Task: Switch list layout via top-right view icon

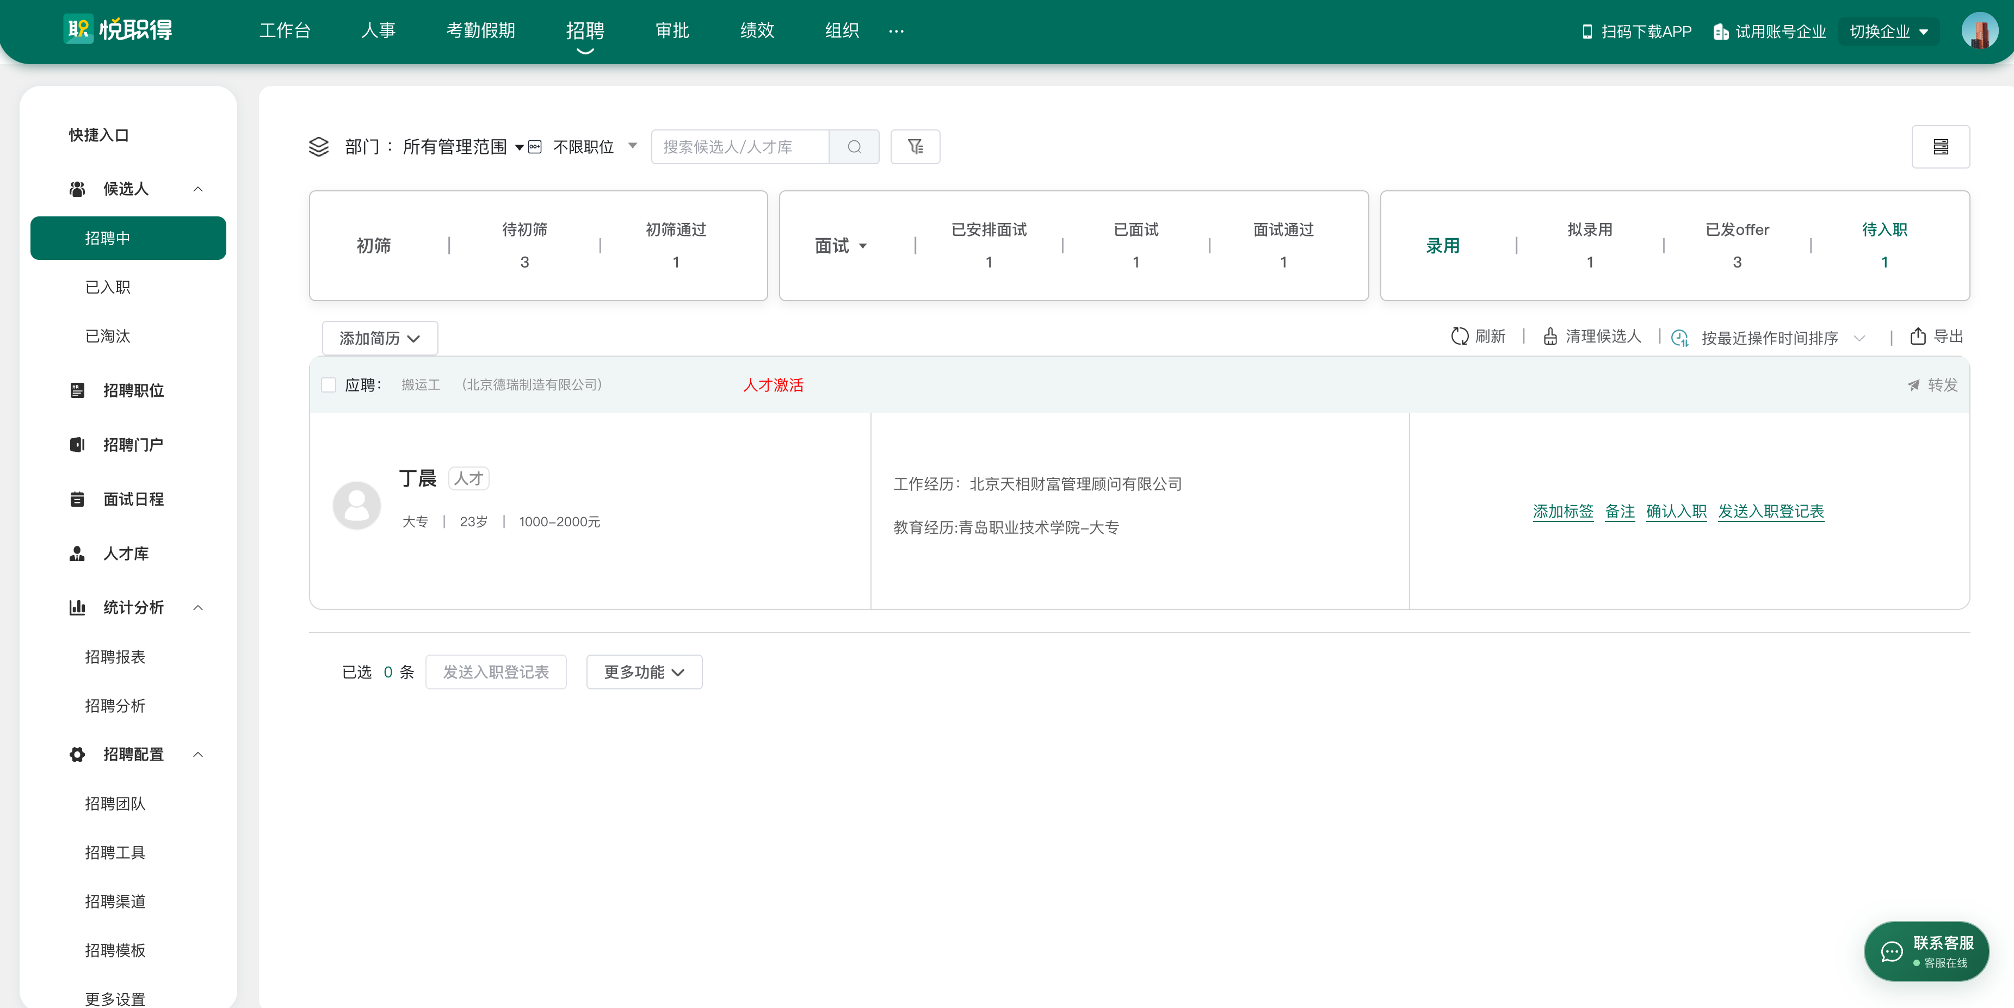Action: 1941,147
